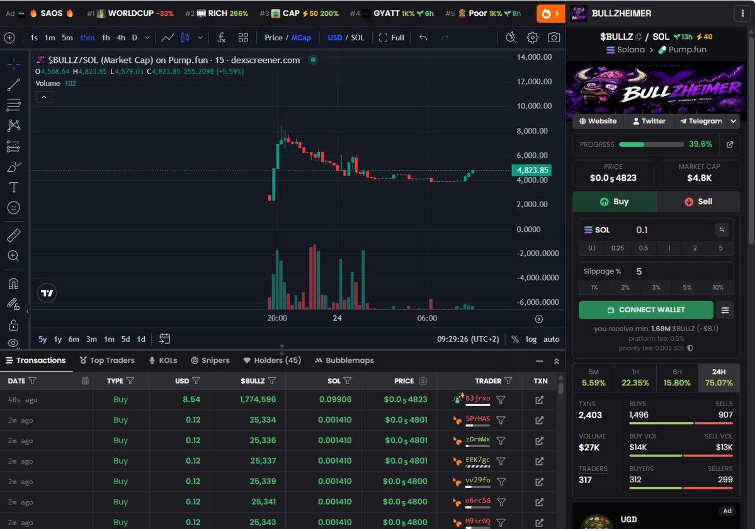Undo the last chart action
This screenshot has height=529, width=755.
[x=423, y=38]
